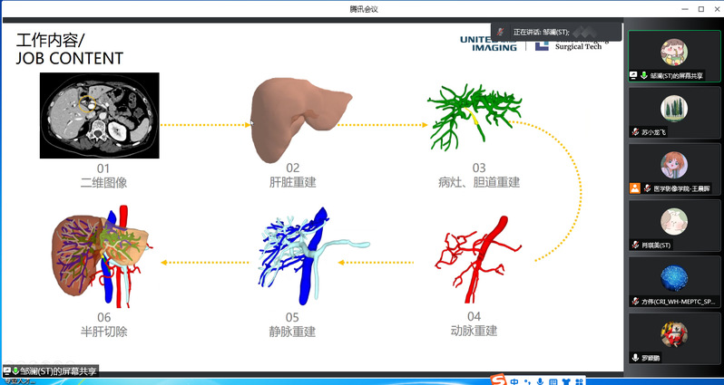This screenshot has height=385, width=724.
Task: Click the orange host icon beside 医学影像学院-王晨辉
Action: click(635, 188)
